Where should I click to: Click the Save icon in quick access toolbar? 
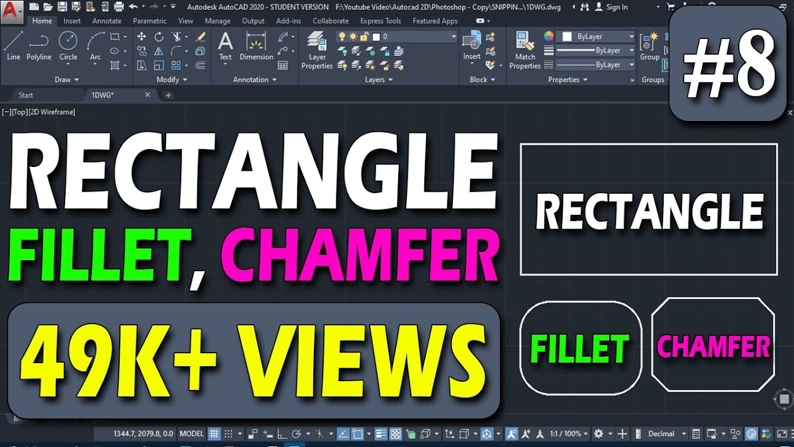tap(63, 7)
